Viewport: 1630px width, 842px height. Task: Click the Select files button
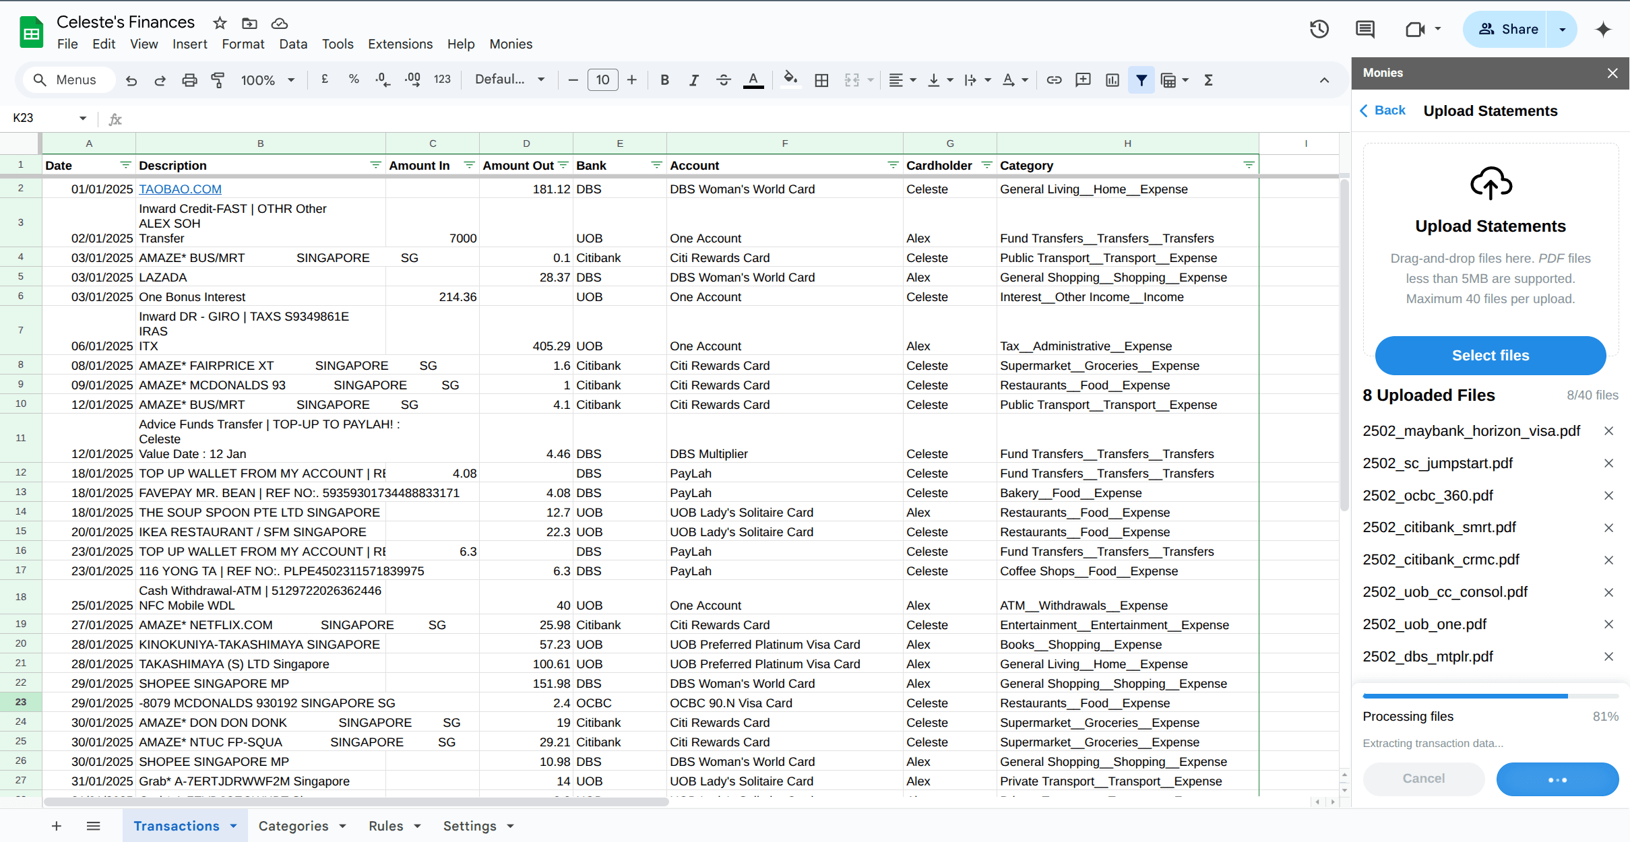[1490, 356]
